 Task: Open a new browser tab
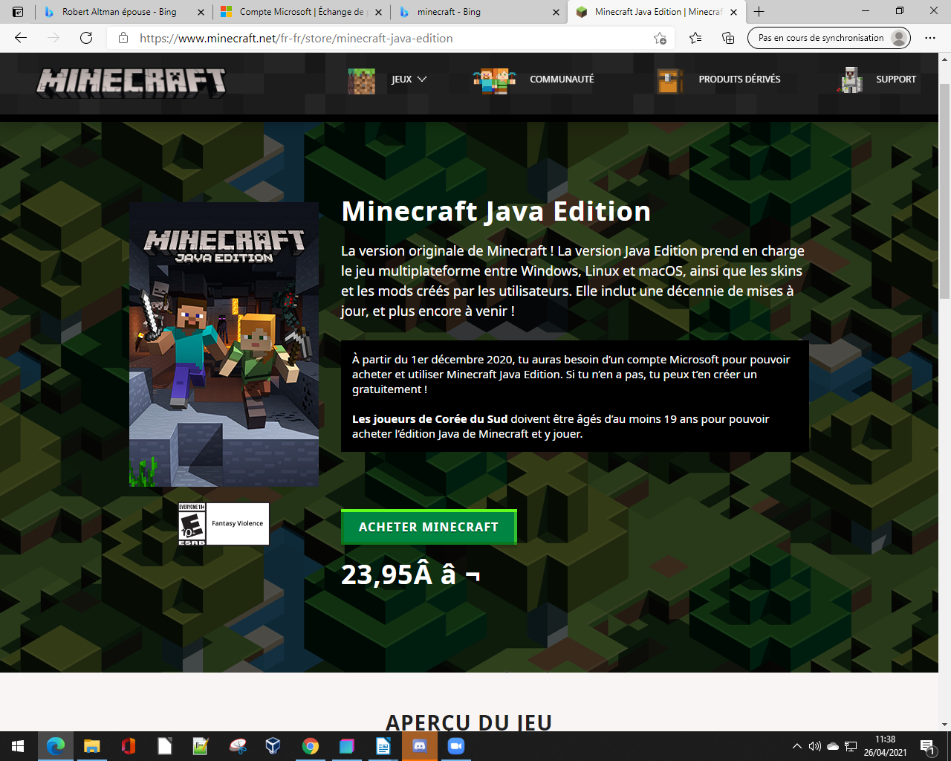(759, 12)
